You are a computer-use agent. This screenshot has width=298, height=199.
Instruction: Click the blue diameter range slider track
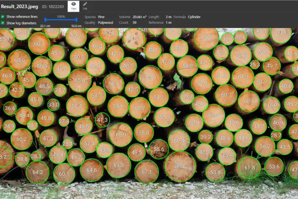coord(61,19)
